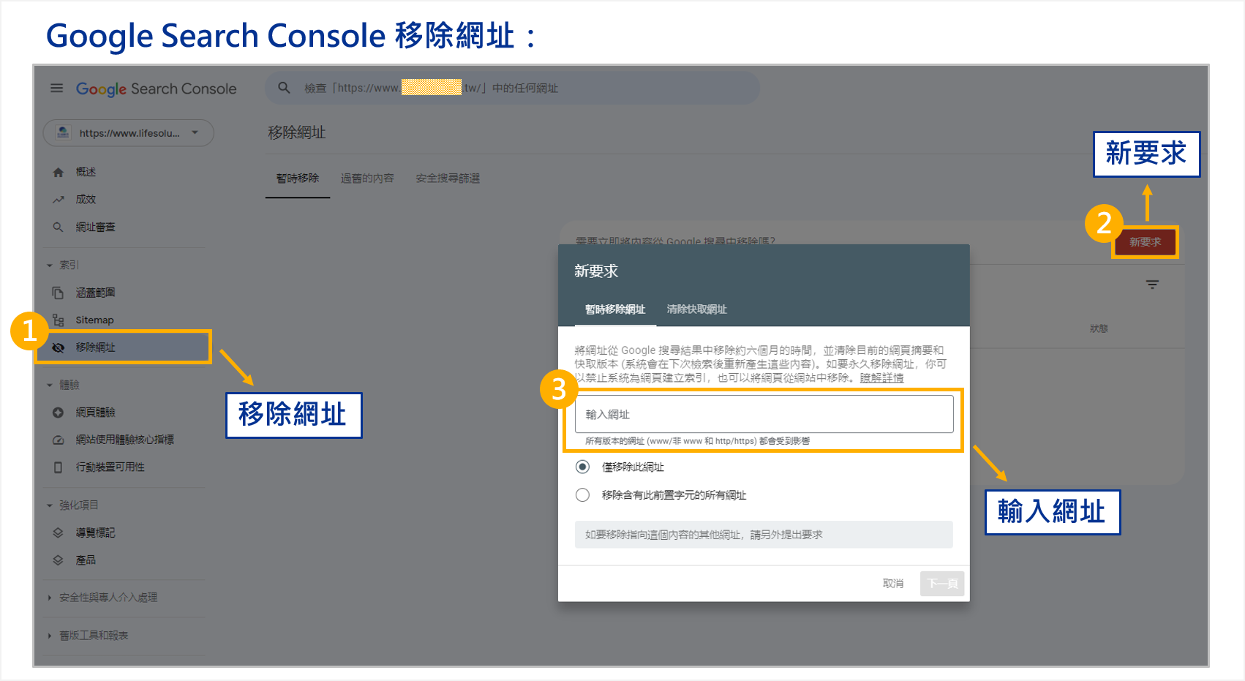Click 網站使用體驗核心指標 in sidebar
This screenshot has width=1245, height=681.
pyautogui.click(x=125, y=440)
